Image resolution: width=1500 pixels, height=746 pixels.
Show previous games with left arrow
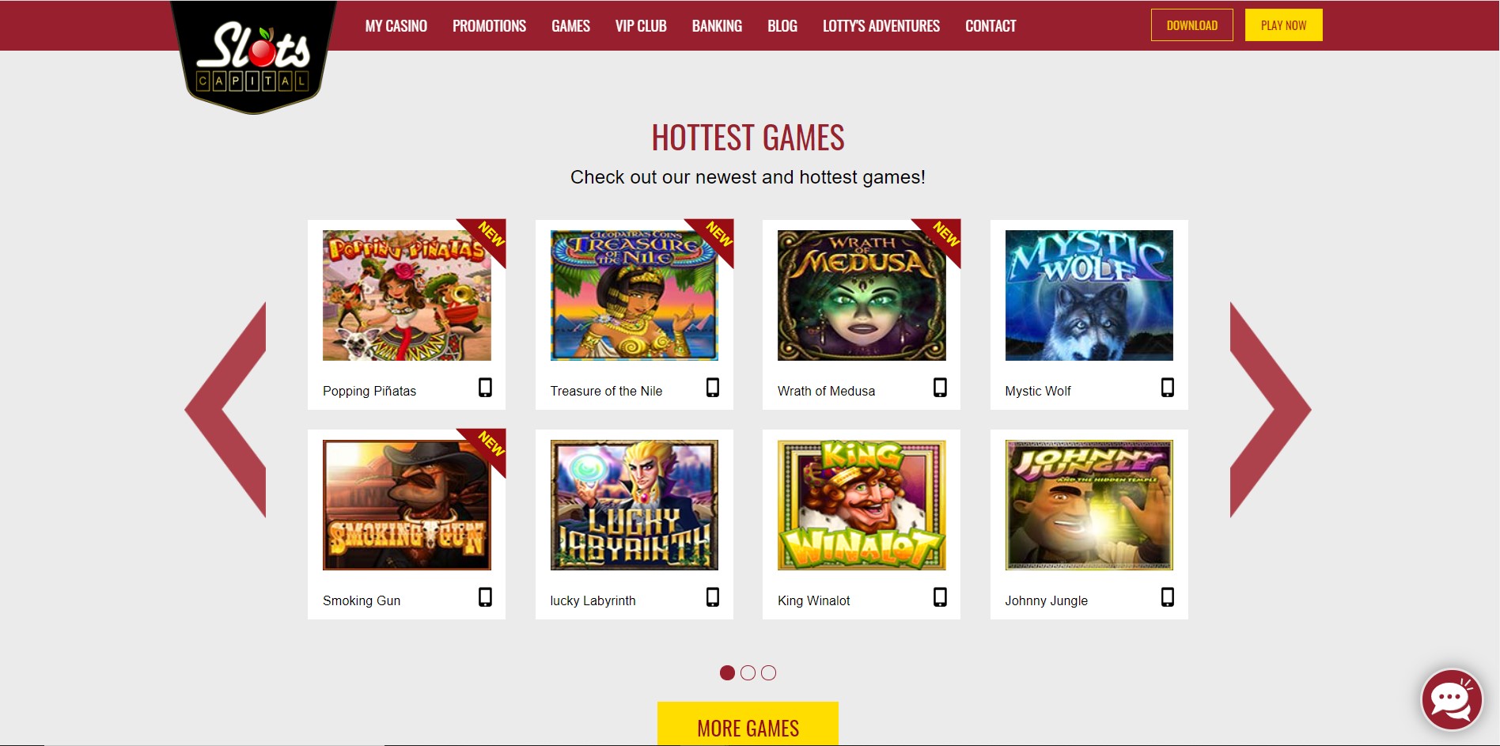pos(225,410)
